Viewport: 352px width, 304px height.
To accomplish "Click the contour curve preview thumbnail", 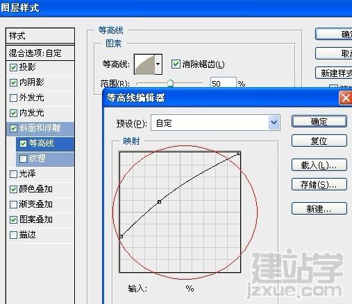I will (x=144, y=64).
